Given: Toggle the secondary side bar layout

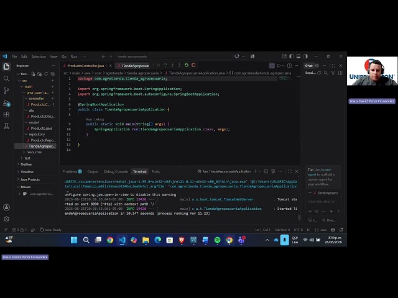Looking at the screenshot, I should pyautogui.click(x=305, y=56).
